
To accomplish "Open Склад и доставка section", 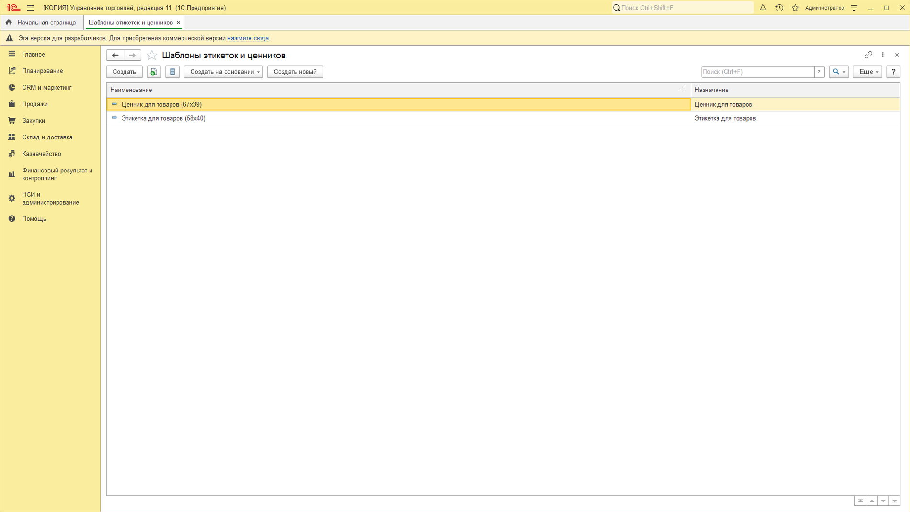I will 50,137.
